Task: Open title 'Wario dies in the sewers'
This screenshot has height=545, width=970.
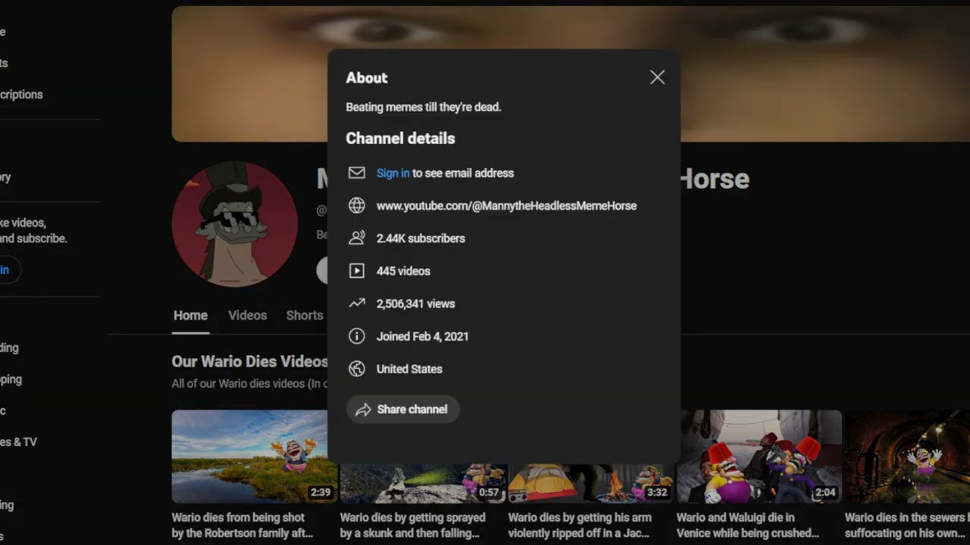Action: coord(907,525)
